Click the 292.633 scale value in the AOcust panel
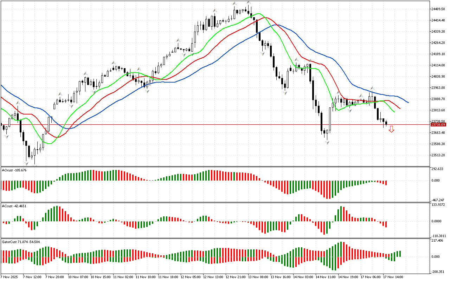Viewport: 450px width, 281px height. 438,169
